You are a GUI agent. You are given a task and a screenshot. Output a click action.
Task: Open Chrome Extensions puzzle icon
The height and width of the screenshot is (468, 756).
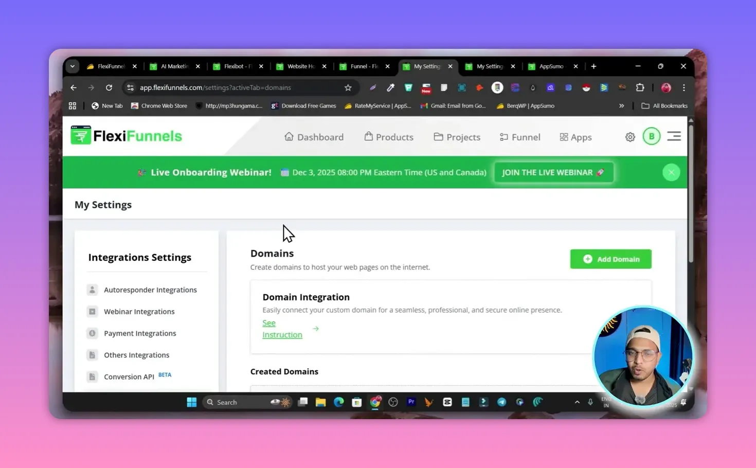click(640, 87)
